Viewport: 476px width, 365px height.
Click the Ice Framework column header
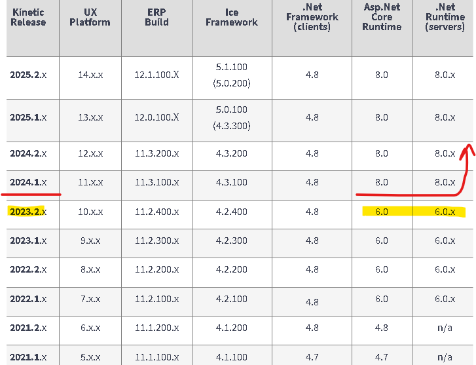coord(231,17)
